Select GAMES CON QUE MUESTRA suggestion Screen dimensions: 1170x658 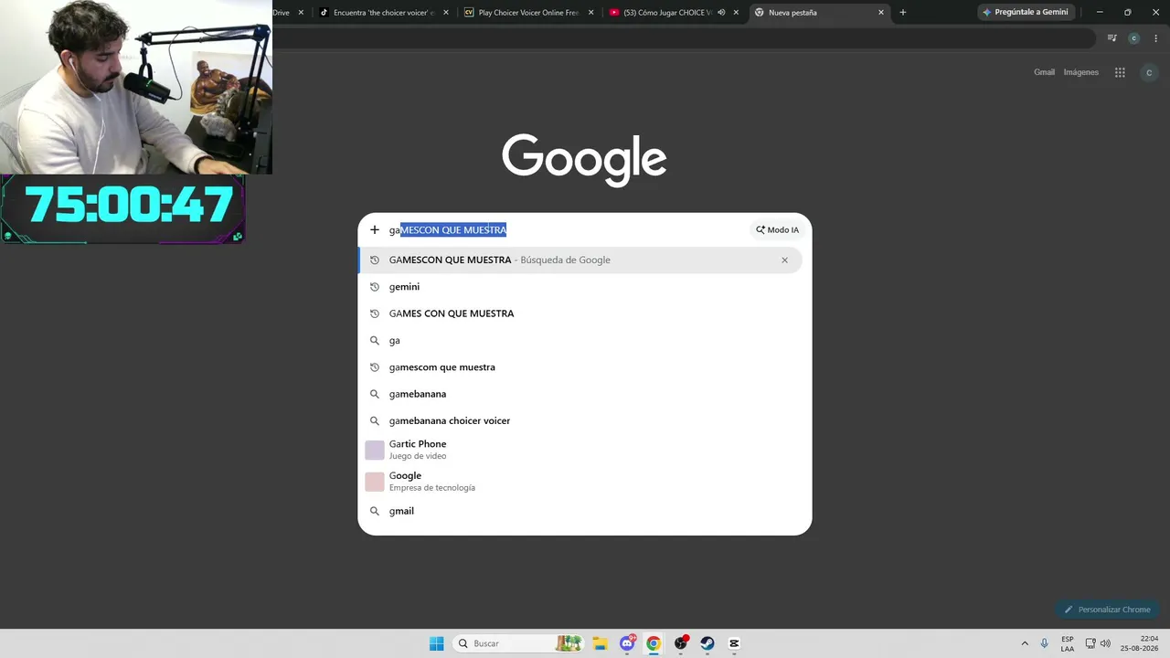click(580, 313)
